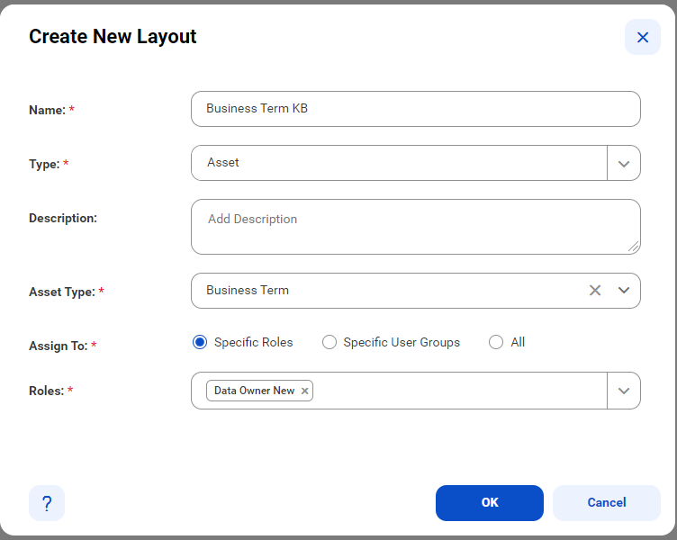Close the Create New Layout dialog
The image size is (677, 540).
pyautogui.click(x=643, y=37)
